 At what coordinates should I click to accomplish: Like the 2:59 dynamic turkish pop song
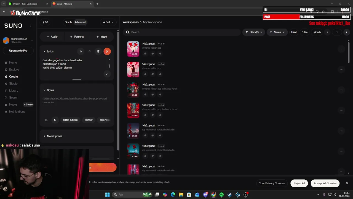[x=145, y=74]
